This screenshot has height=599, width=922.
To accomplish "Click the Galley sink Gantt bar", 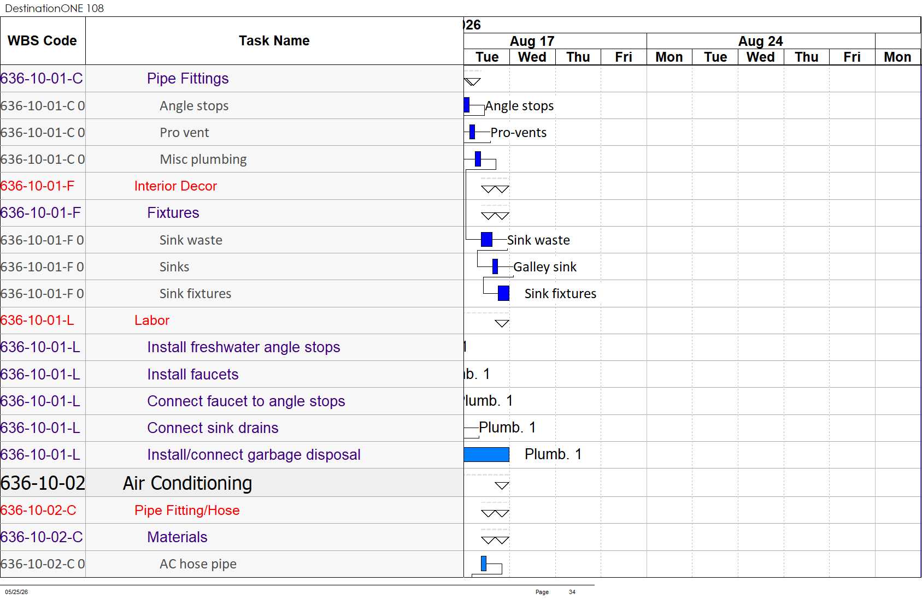I will (495, 266).
